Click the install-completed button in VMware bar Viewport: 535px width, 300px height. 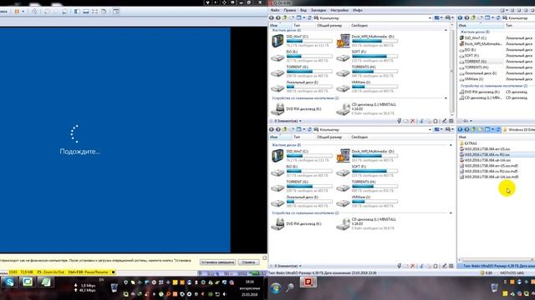point(217,262)
